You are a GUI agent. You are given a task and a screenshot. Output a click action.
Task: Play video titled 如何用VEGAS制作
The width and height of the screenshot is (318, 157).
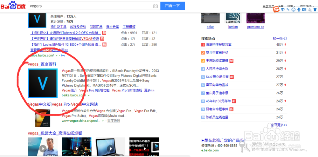144,147
